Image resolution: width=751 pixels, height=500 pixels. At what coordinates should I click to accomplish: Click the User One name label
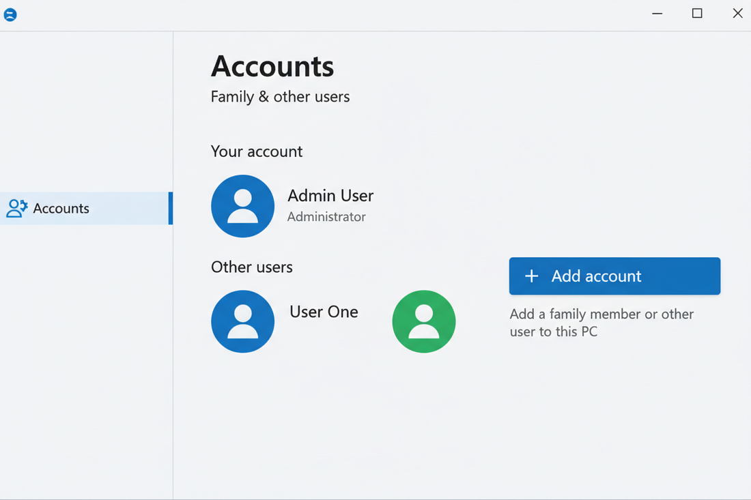click(324, 312)
